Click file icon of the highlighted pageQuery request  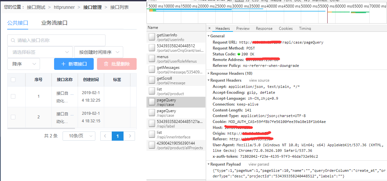tap(152, 102)
